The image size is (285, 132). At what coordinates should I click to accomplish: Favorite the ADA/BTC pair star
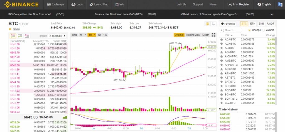(222, 39)
